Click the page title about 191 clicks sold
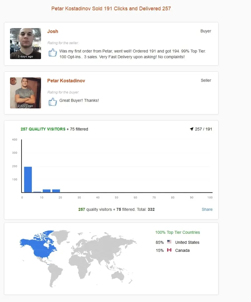 [x=111, y=9]
